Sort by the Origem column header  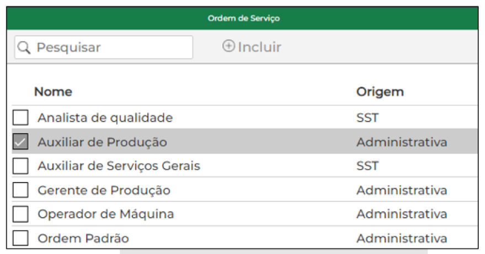coord(380,92)
